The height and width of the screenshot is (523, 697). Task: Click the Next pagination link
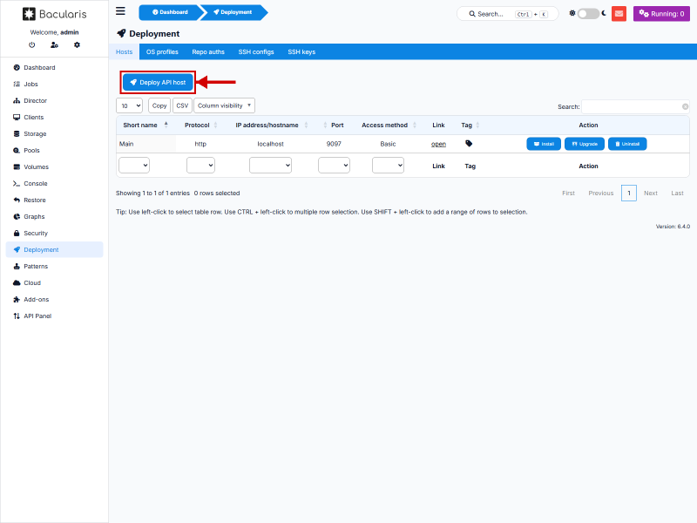(x=651, y=193)
